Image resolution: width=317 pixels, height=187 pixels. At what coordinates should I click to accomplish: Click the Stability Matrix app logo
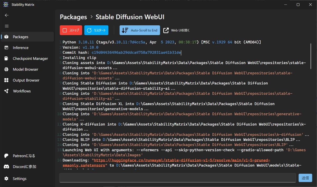coord(6,4)
